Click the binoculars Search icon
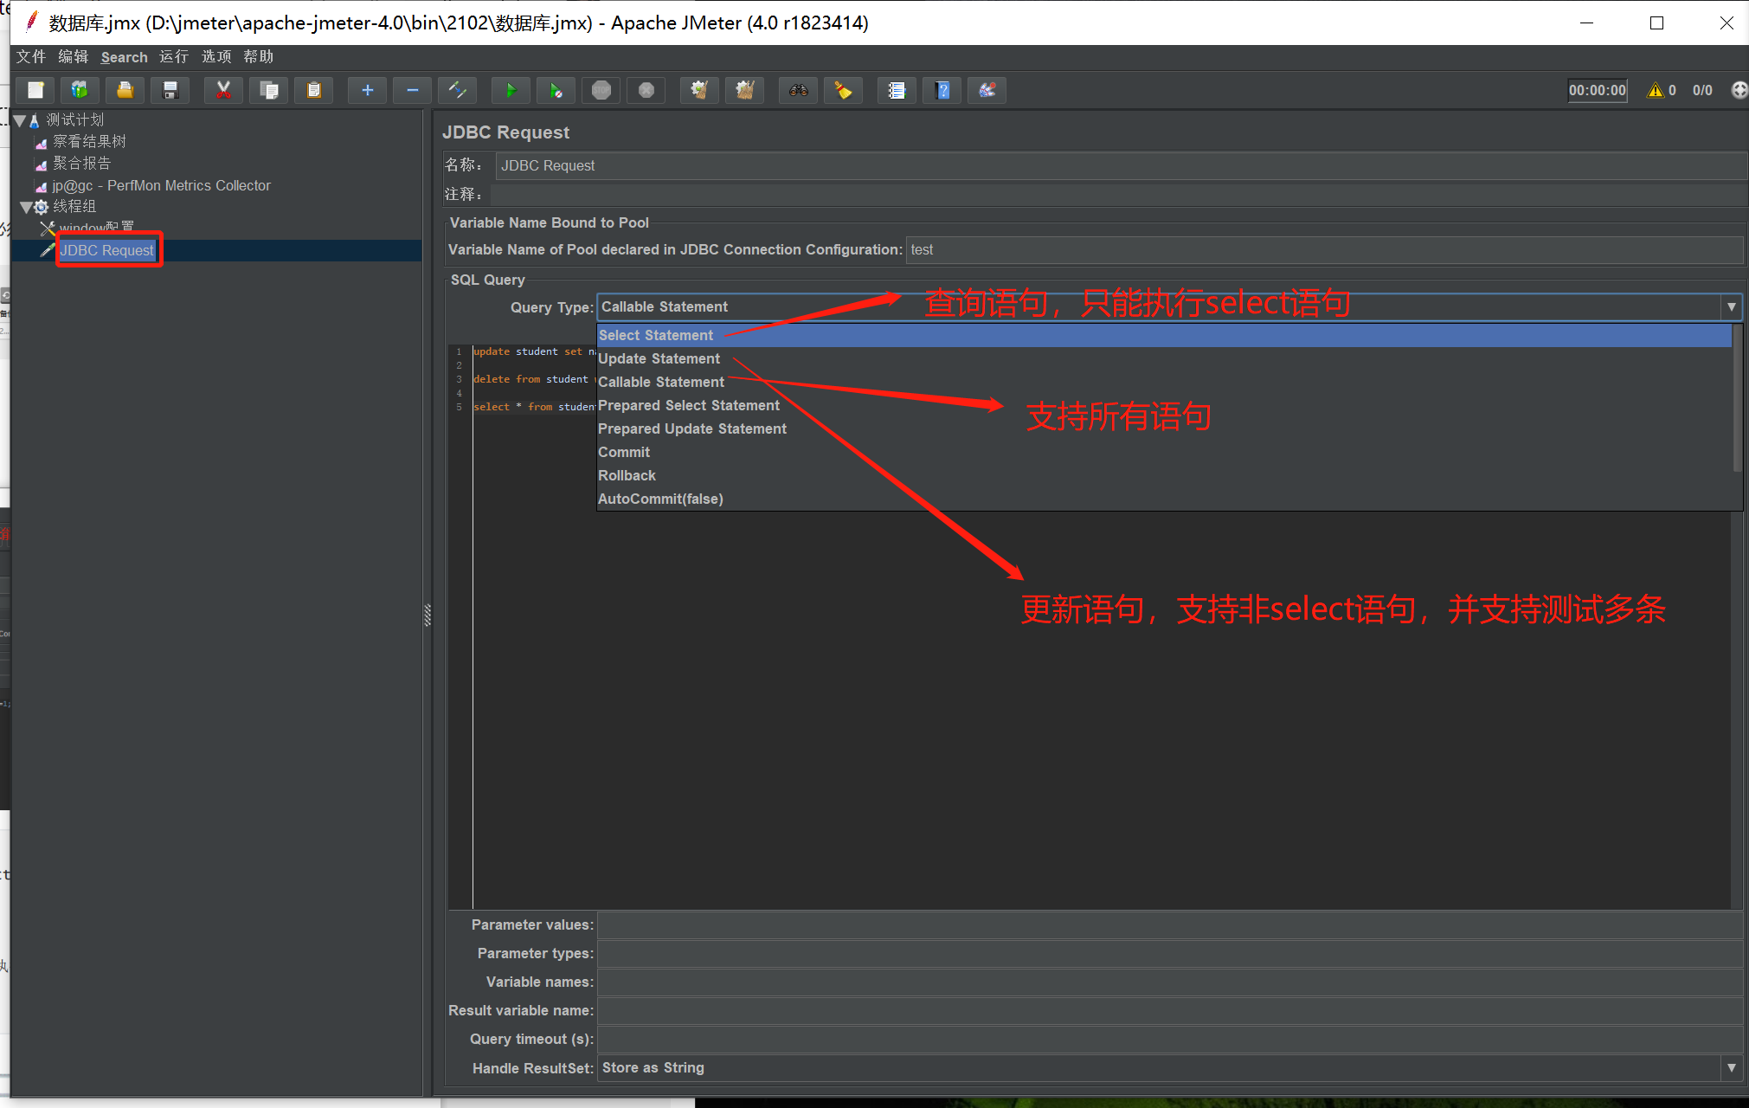 click(798, 90)
